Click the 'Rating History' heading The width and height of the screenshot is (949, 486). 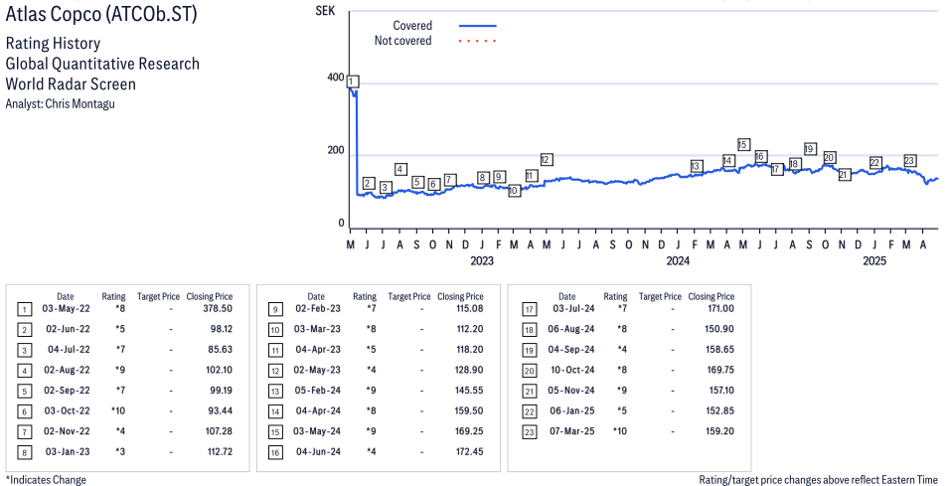54,44
